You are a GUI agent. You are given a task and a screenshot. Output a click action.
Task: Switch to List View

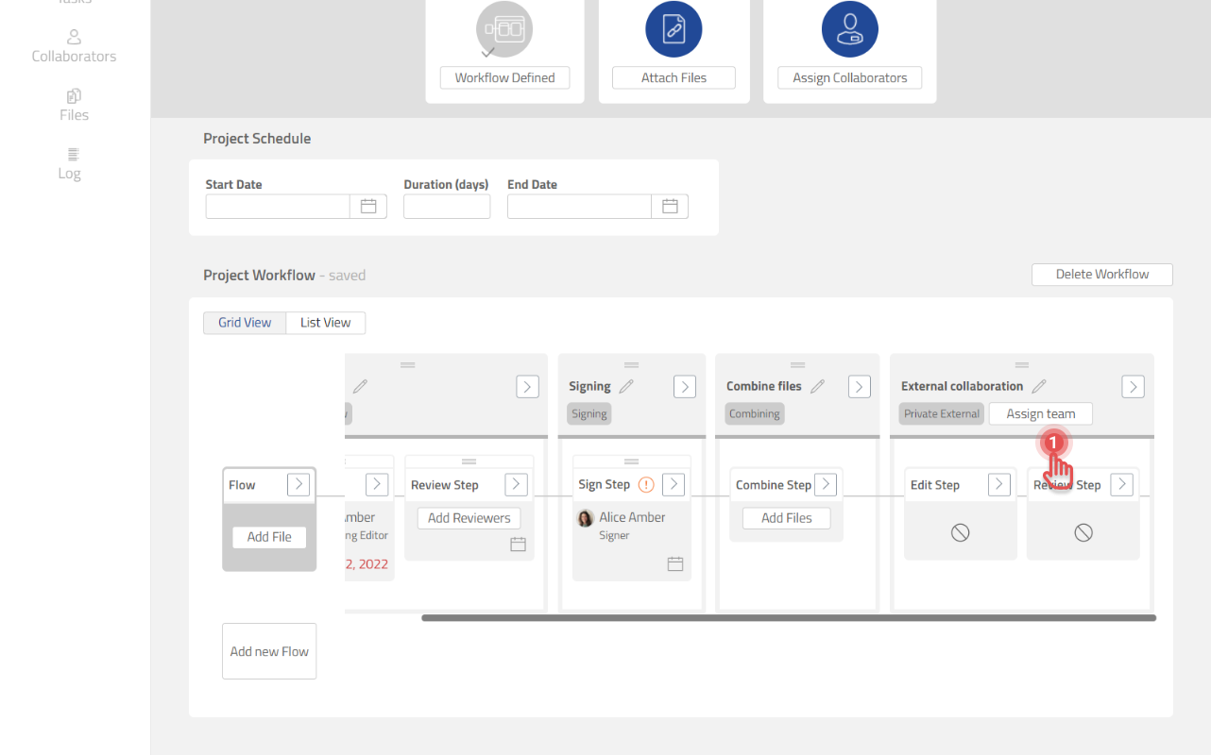pos(325,323)
